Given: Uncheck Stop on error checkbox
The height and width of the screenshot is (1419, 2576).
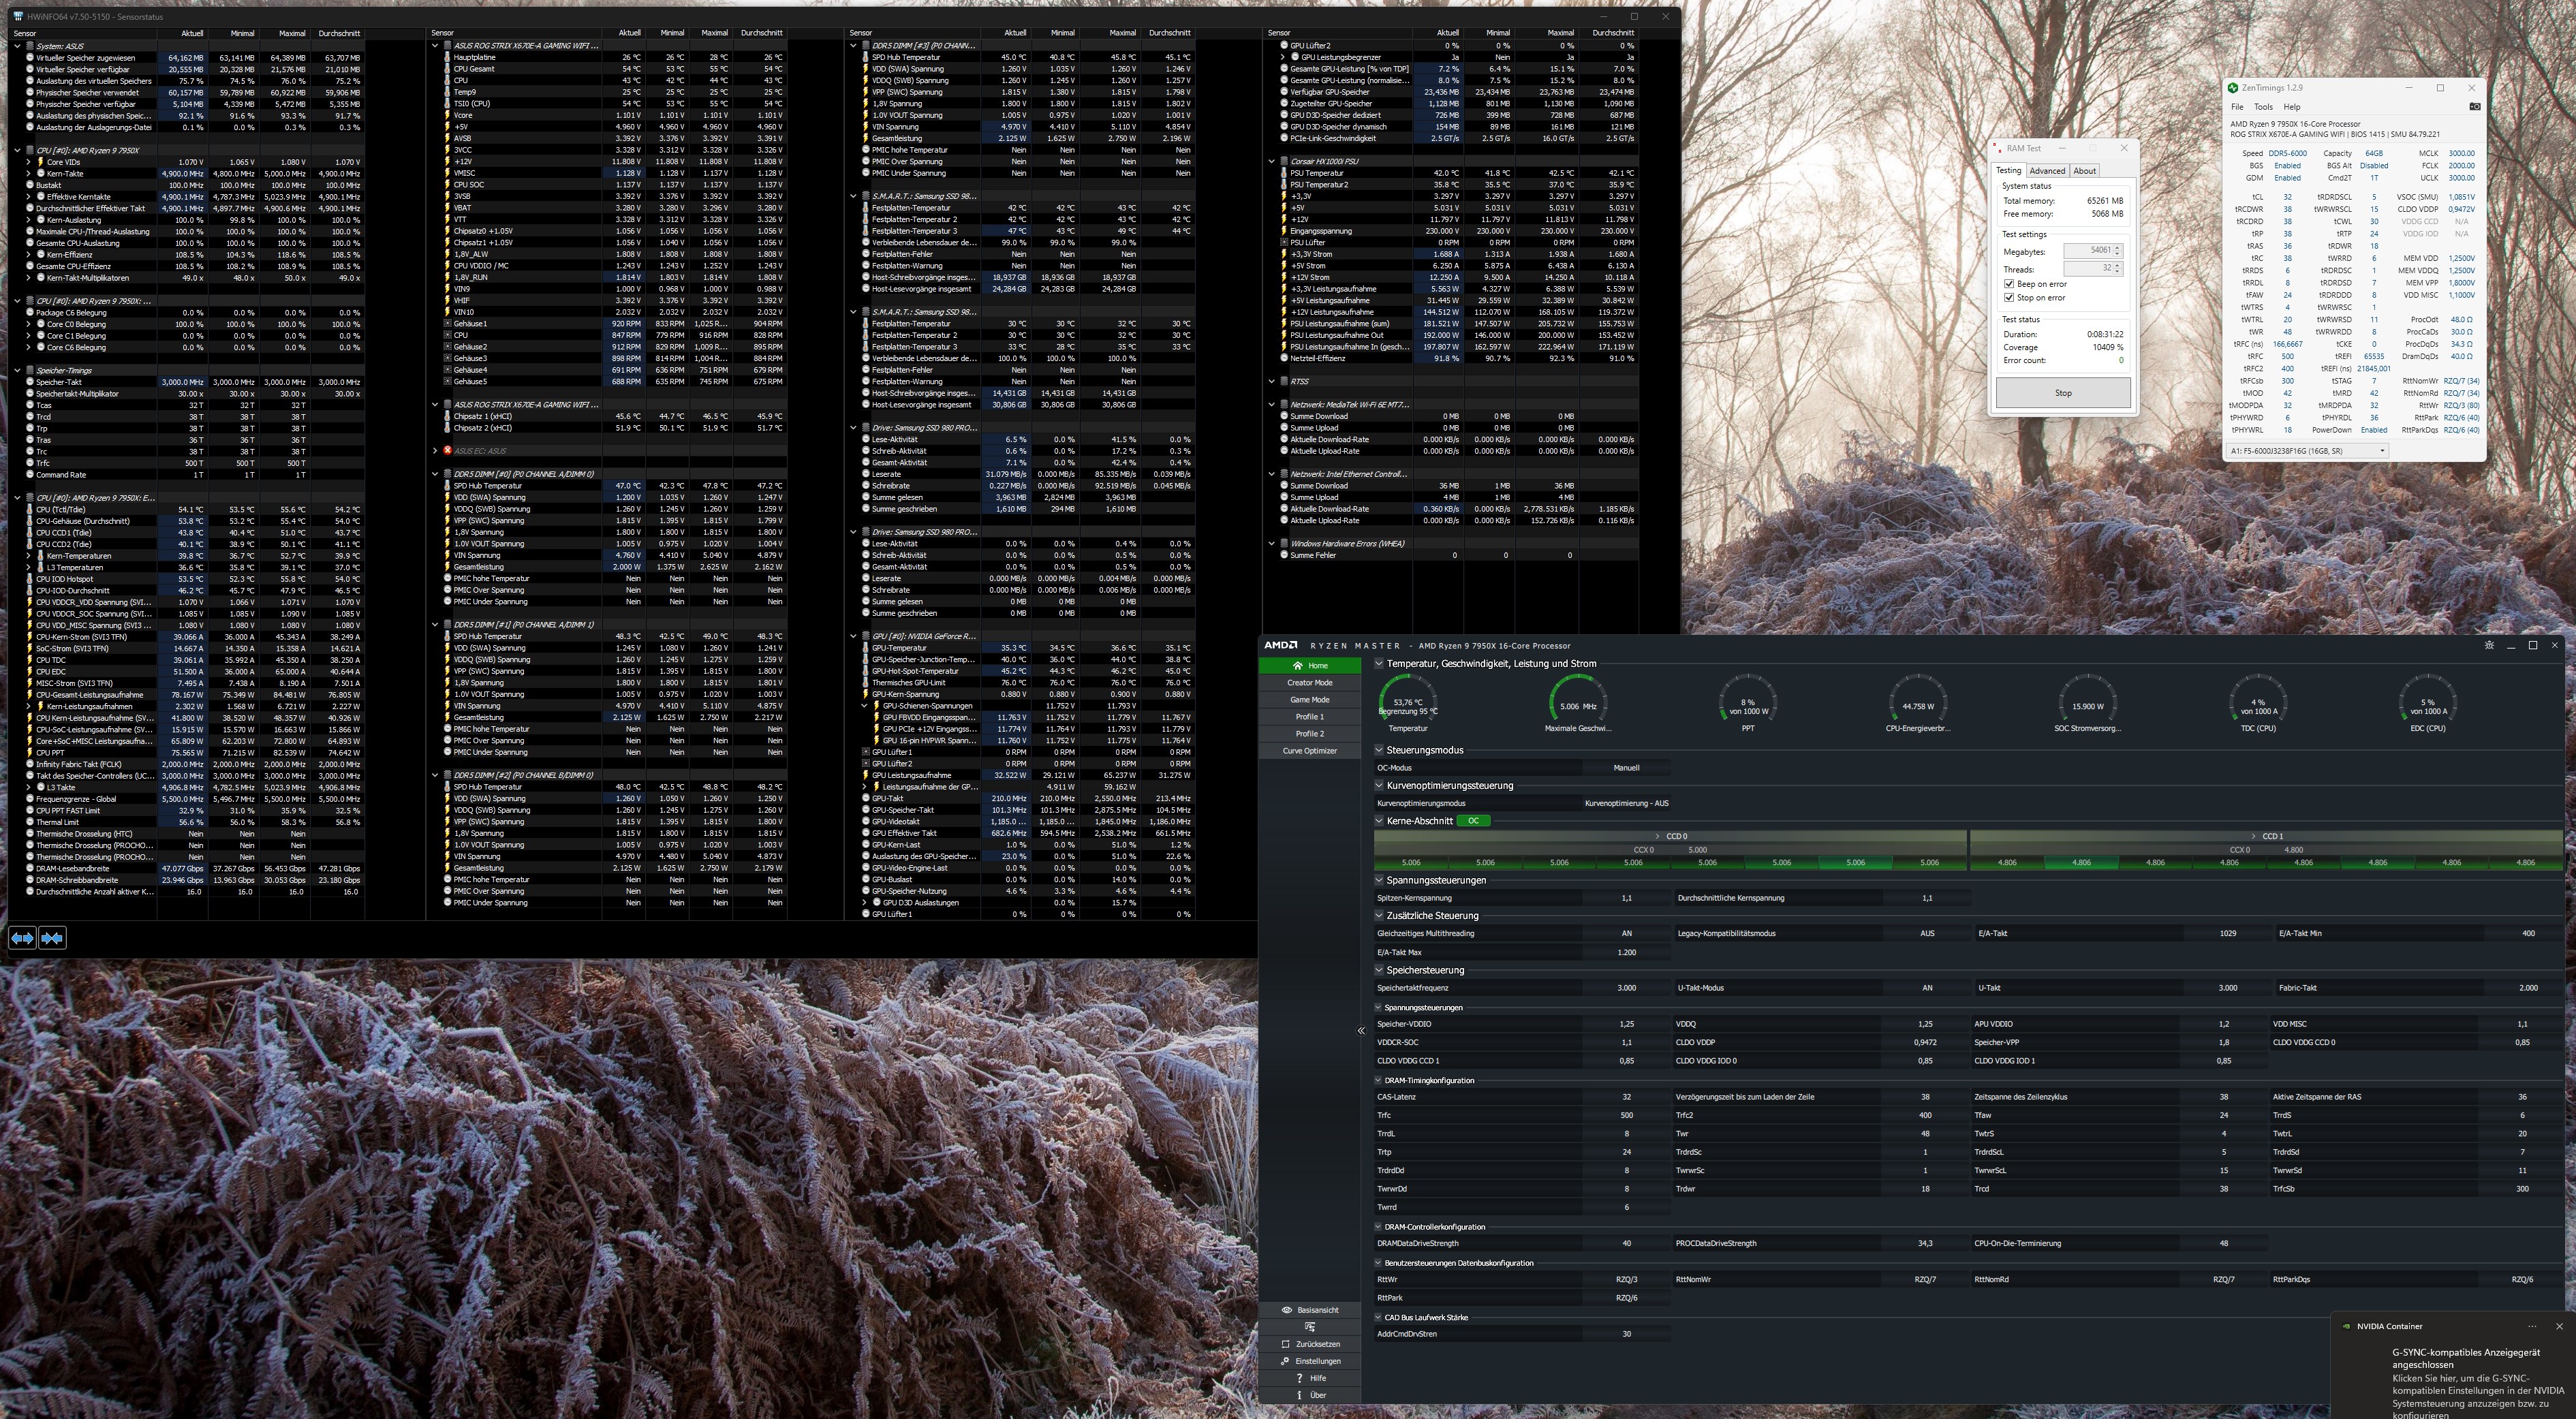Looking at the screenshot, I should [2009, 298].
